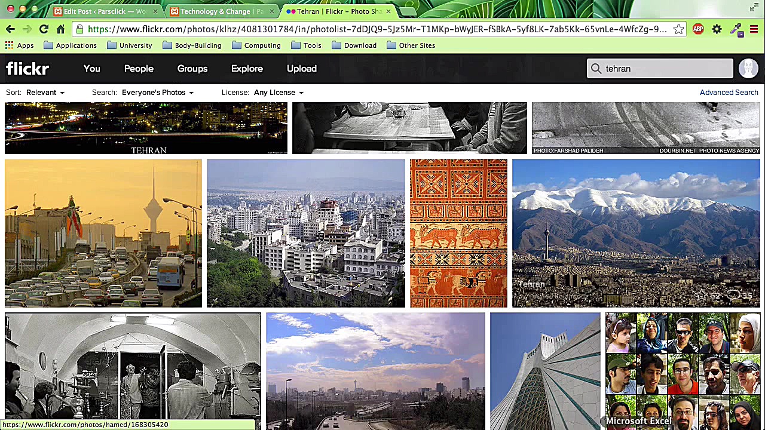
Task: Close the Edit Post Parsclick tab
Action: [x=155, y=11]
